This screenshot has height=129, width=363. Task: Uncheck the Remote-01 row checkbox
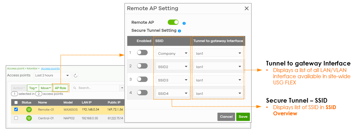click(x=16, y=109)
